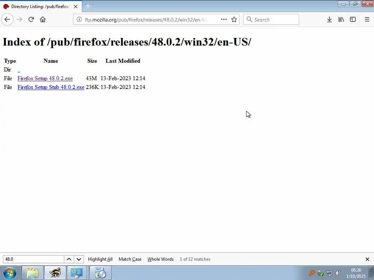This screenshot has height=280, width=374.
Task: Open the Downloads panel arrow
Action: pos(329,20)
